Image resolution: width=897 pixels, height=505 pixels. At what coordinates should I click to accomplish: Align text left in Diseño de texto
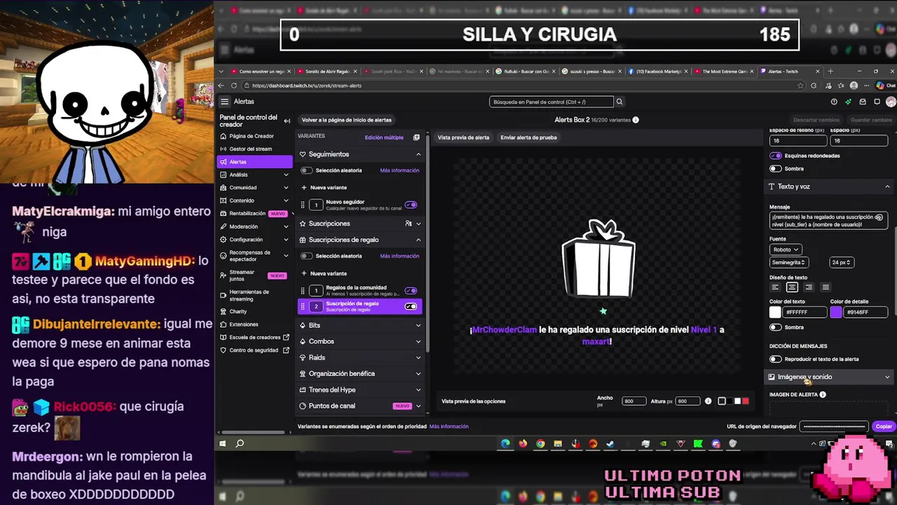point(775,287)
